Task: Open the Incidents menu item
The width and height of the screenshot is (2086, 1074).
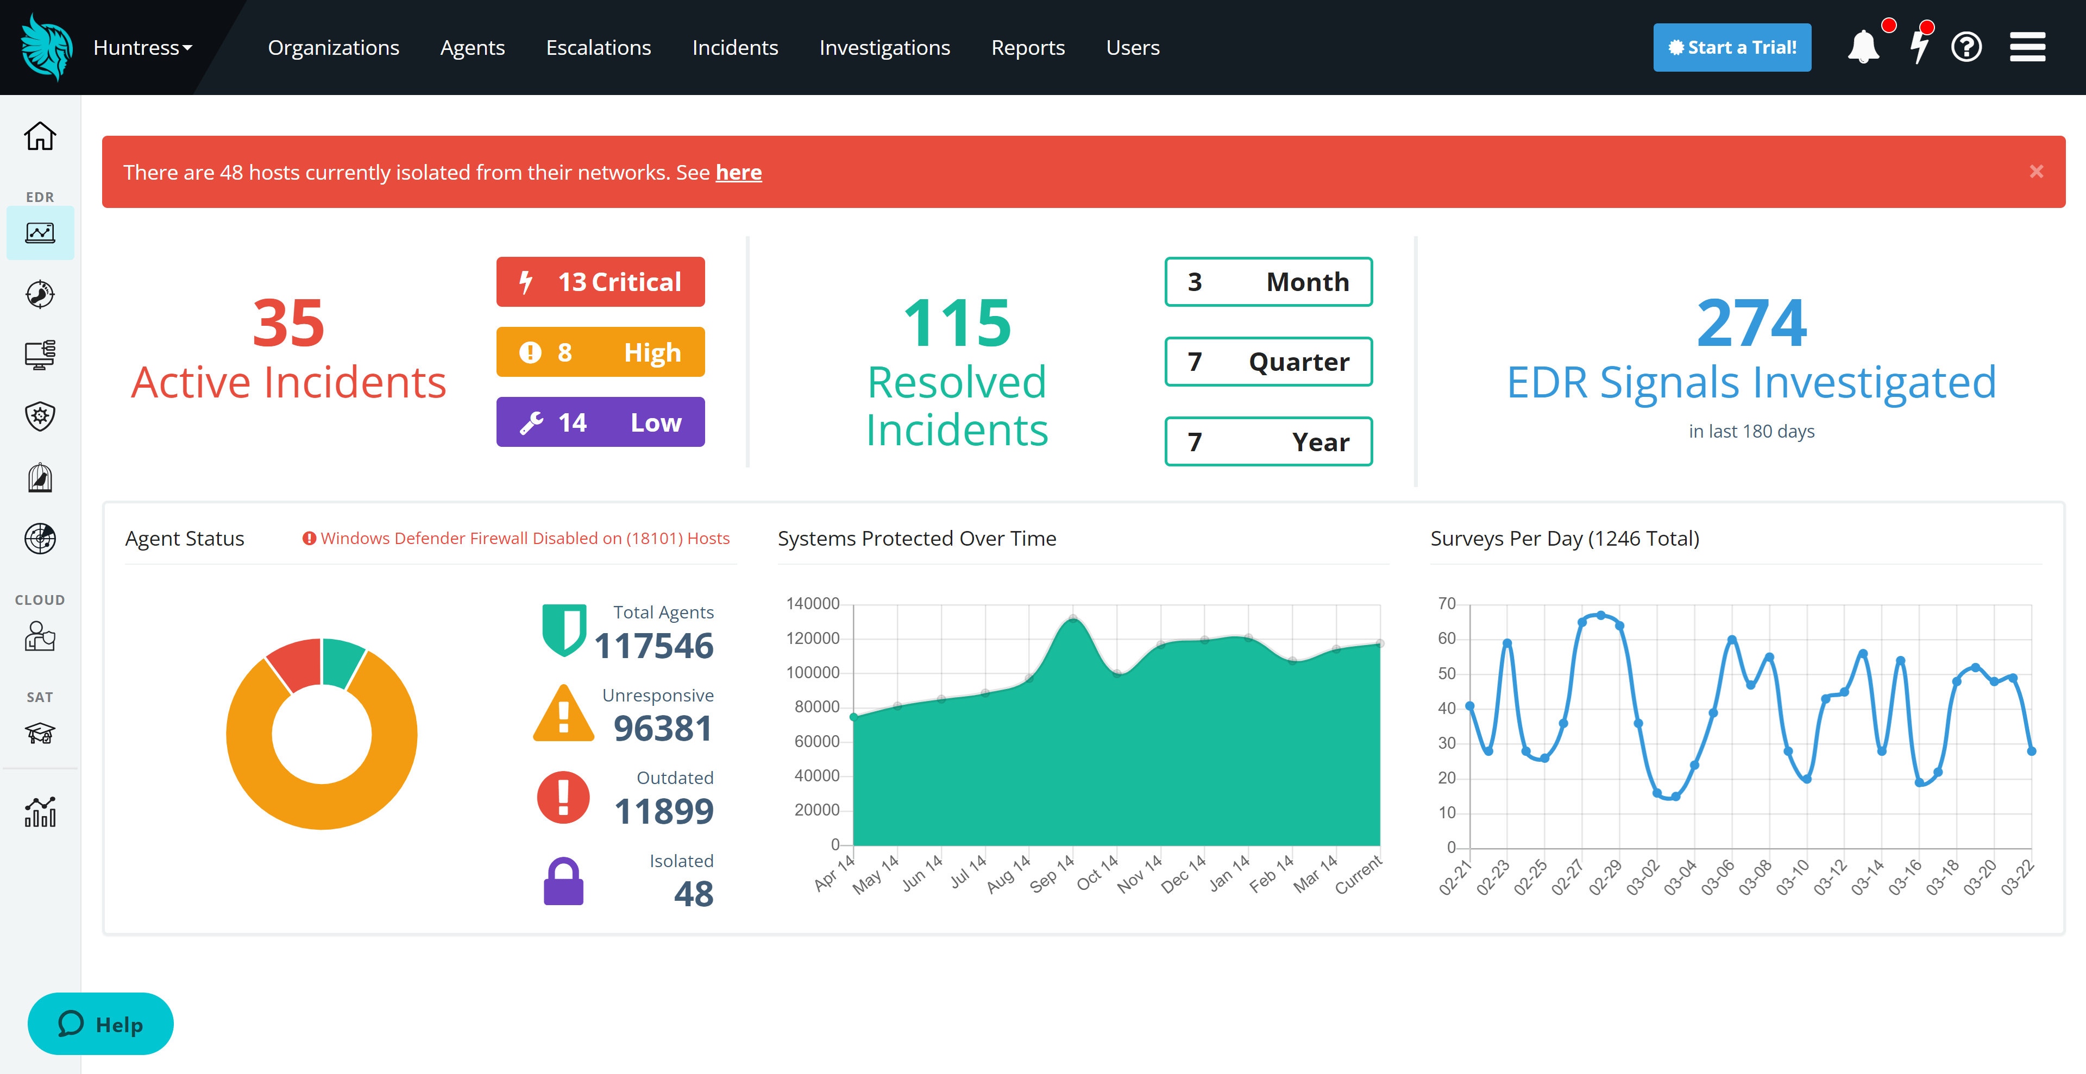Action: [x=734, y=48]
